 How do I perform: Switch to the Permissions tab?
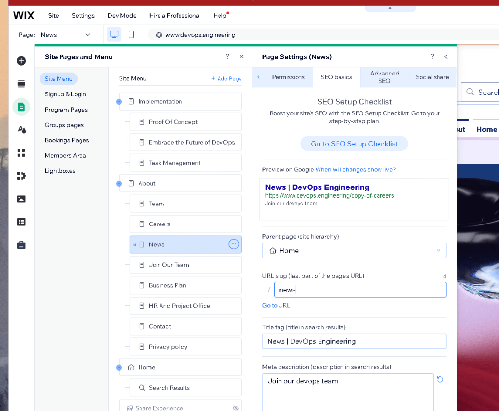point(288,77)
